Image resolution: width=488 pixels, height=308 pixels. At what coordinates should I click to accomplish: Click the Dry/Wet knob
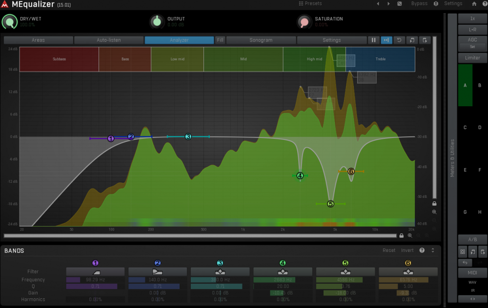point(10,22)
